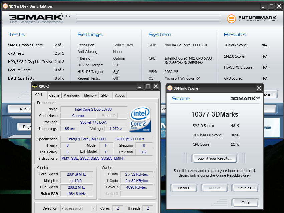
Task: Click the Multiplier value x 10.0
Action: click(x=76, y=181)
